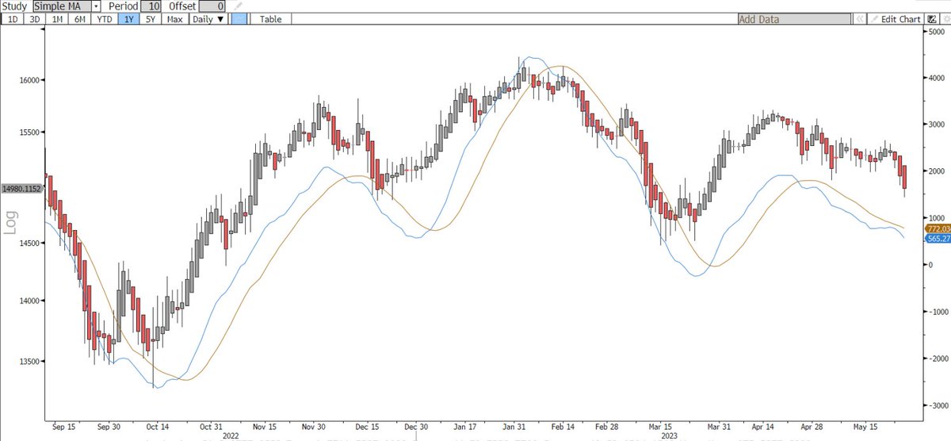Select the 1D time range
This screenshot has width=951, height=441.
point(12,18)
